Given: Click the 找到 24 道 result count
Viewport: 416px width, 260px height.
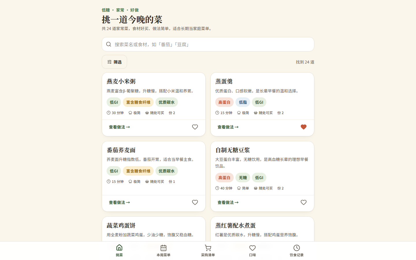Looking at the screenshot, I should pyautogui.click(x=305, y=62).
